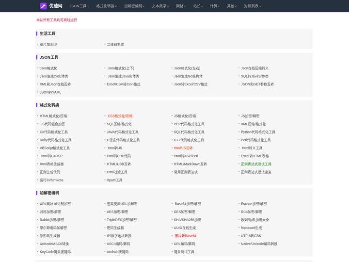This screenshot has height=262, width=349.
Task: Open Escape加密/解密 link
Action: (254, 204)
